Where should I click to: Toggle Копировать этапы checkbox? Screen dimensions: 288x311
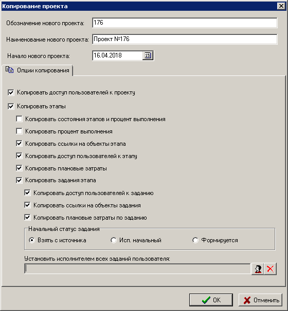tap(11, 107)
